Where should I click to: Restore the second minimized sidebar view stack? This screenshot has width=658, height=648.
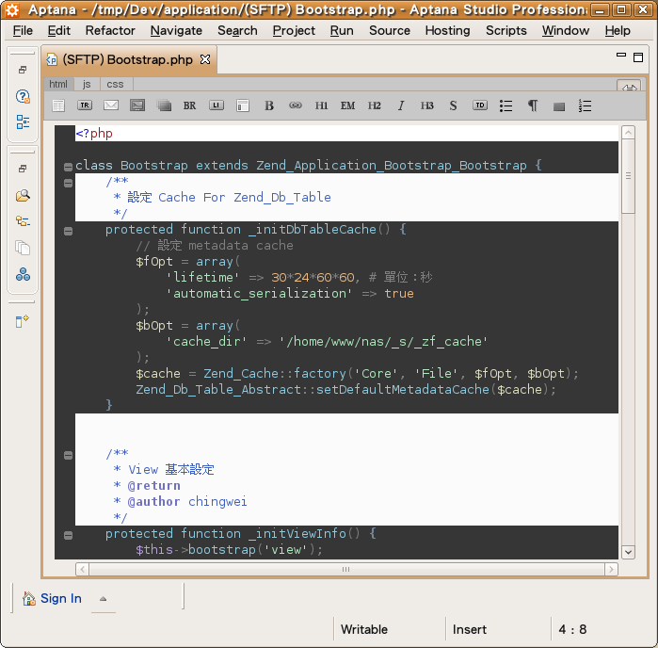pyautogui.click(x=23, y=169)
